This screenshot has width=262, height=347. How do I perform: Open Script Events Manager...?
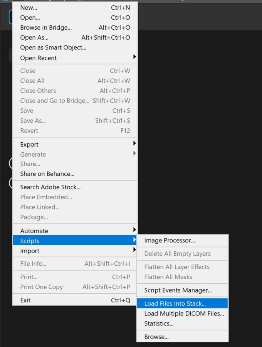[182, 290]
